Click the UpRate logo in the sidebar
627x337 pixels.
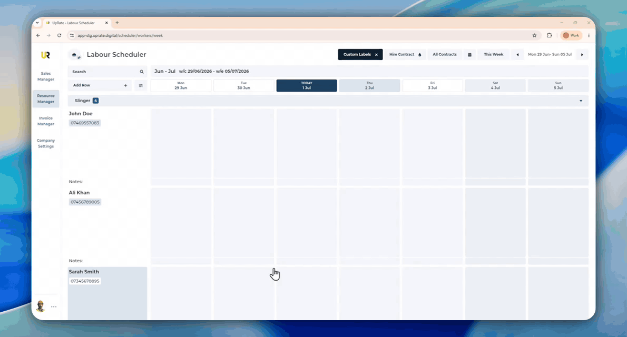[46, 55]
